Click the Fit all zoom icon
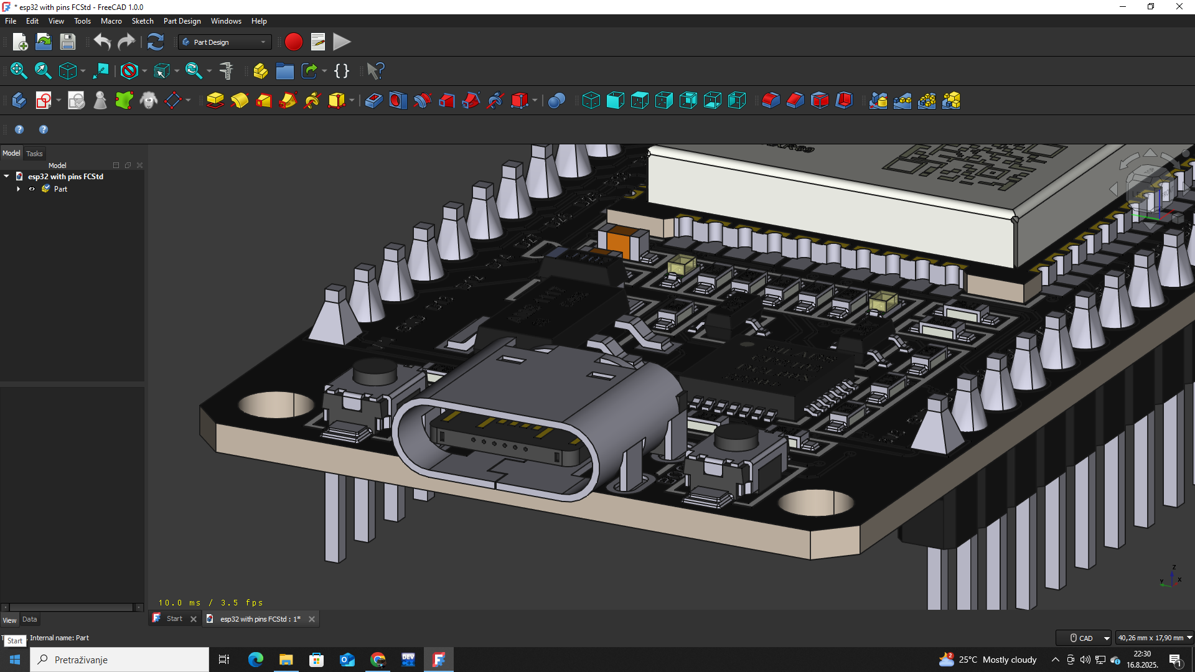 (19, 71)
